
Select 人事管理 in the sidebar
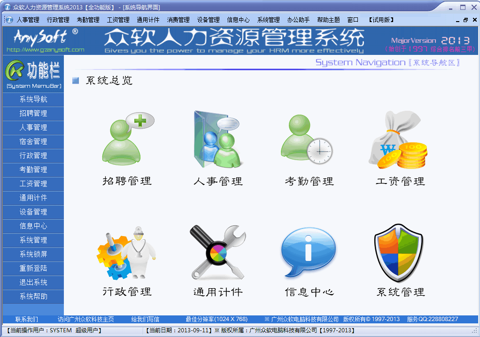coord(33,128)
